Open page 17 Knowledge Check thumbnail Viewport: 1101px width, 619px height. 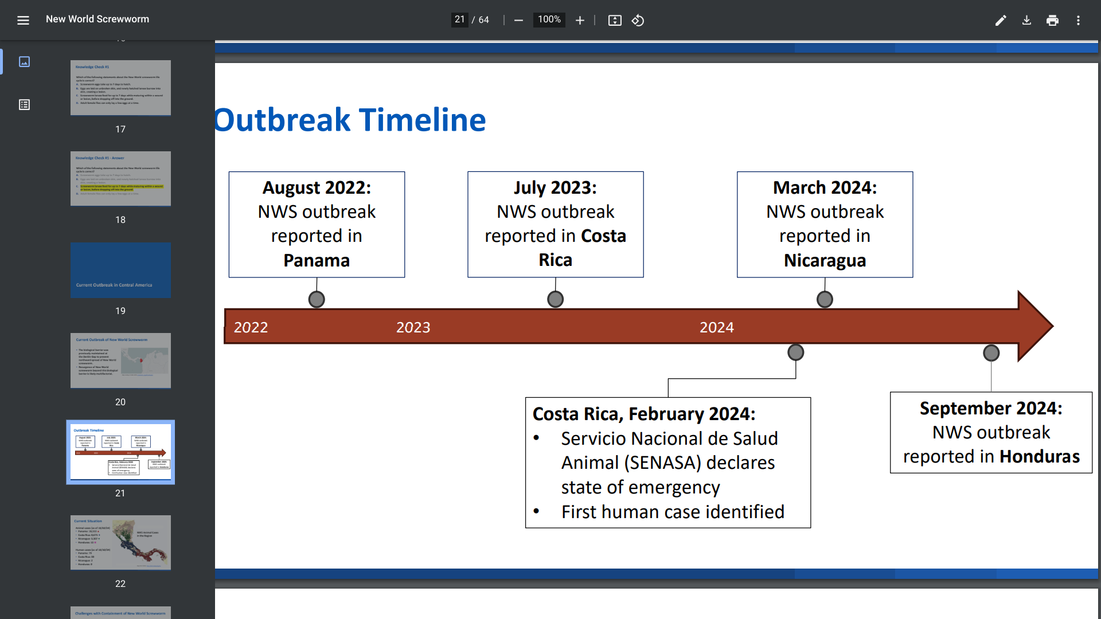pyautogui.click(x=120, y=88)
